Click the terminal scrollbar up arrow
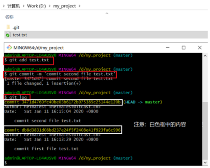Viewport: 210px width, 168px height. (205, 56)
